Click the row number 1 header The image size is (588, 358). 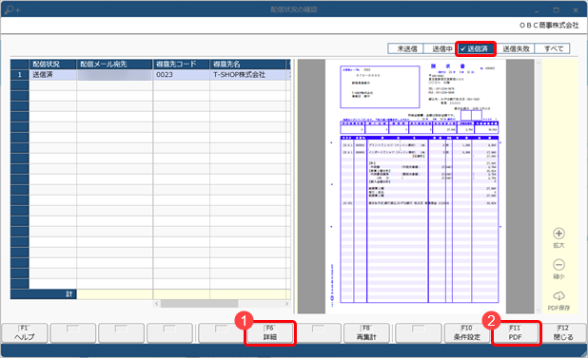tap(19, 75)
